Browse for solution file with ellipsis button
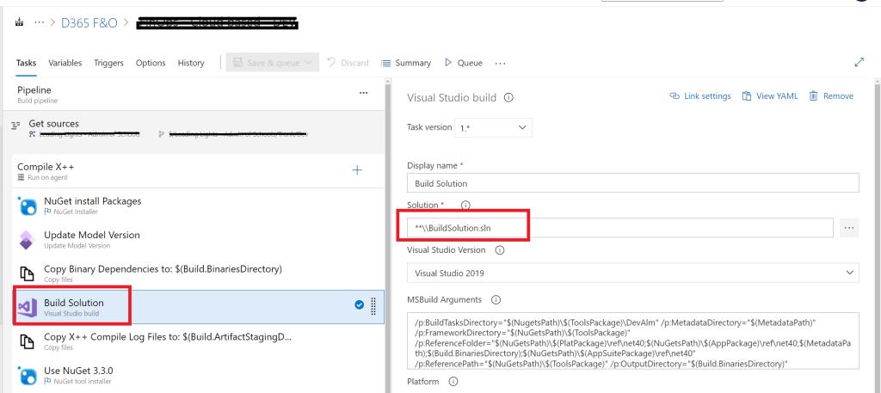This screenshot has height=393, width=881. [849, 228]
